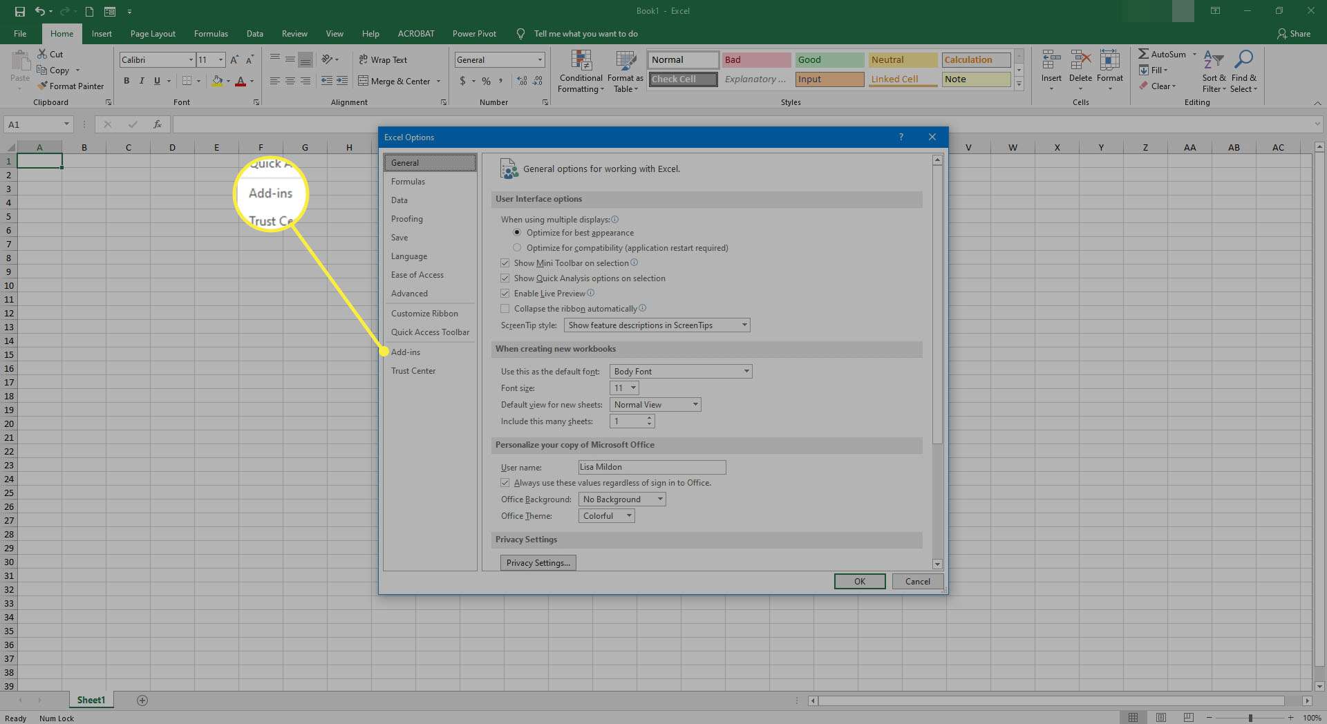Click the zoom slider handle

1250,718
